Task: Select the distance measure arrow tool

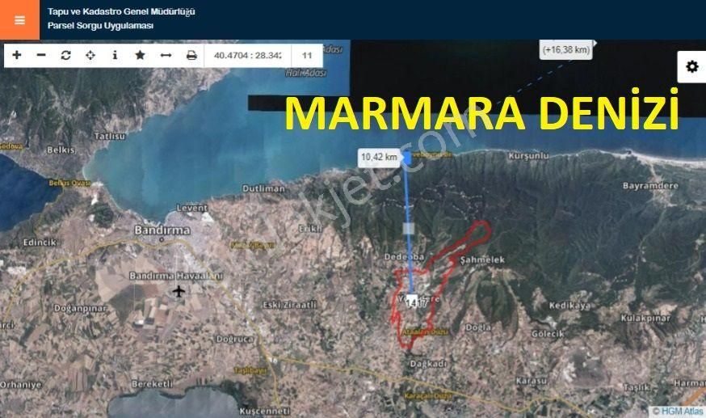Action: coord(166,55)
